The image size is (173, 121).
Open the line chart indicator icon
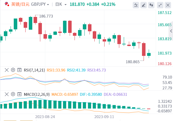point(136,5)
